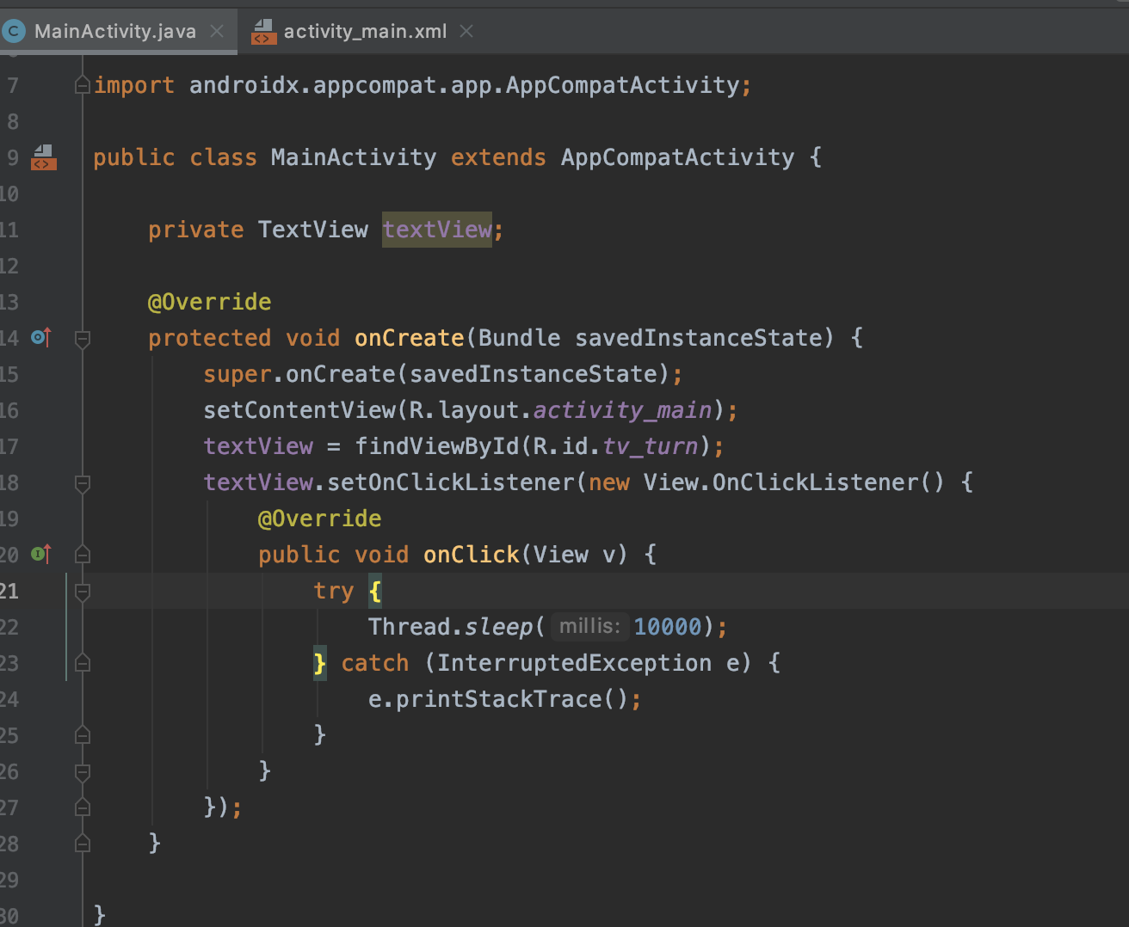Click line number 21 in the gutter
The width and height of the screenshot is (1129, 927).
[9, 591]
